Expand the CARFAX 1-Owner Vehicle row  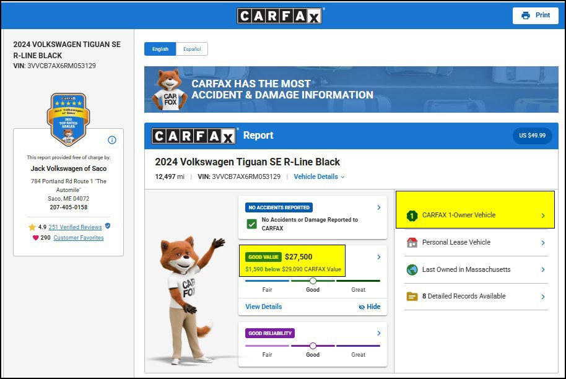[476, 216]
